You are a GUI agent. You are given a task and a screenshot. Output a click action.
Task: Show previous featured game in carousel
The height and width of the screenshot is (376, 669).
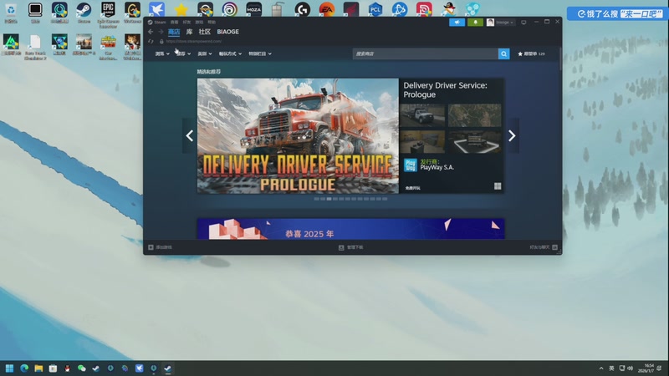pos(190,135)
